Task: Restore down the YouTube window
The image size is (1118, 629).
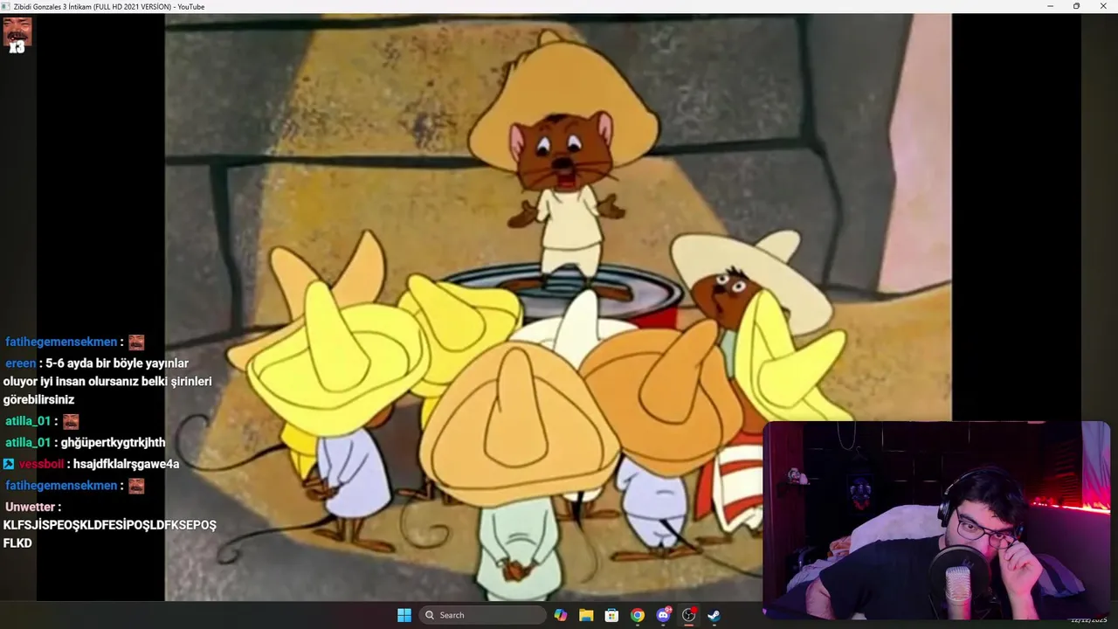Action: pyautogui.click(x=1076, y=6)
